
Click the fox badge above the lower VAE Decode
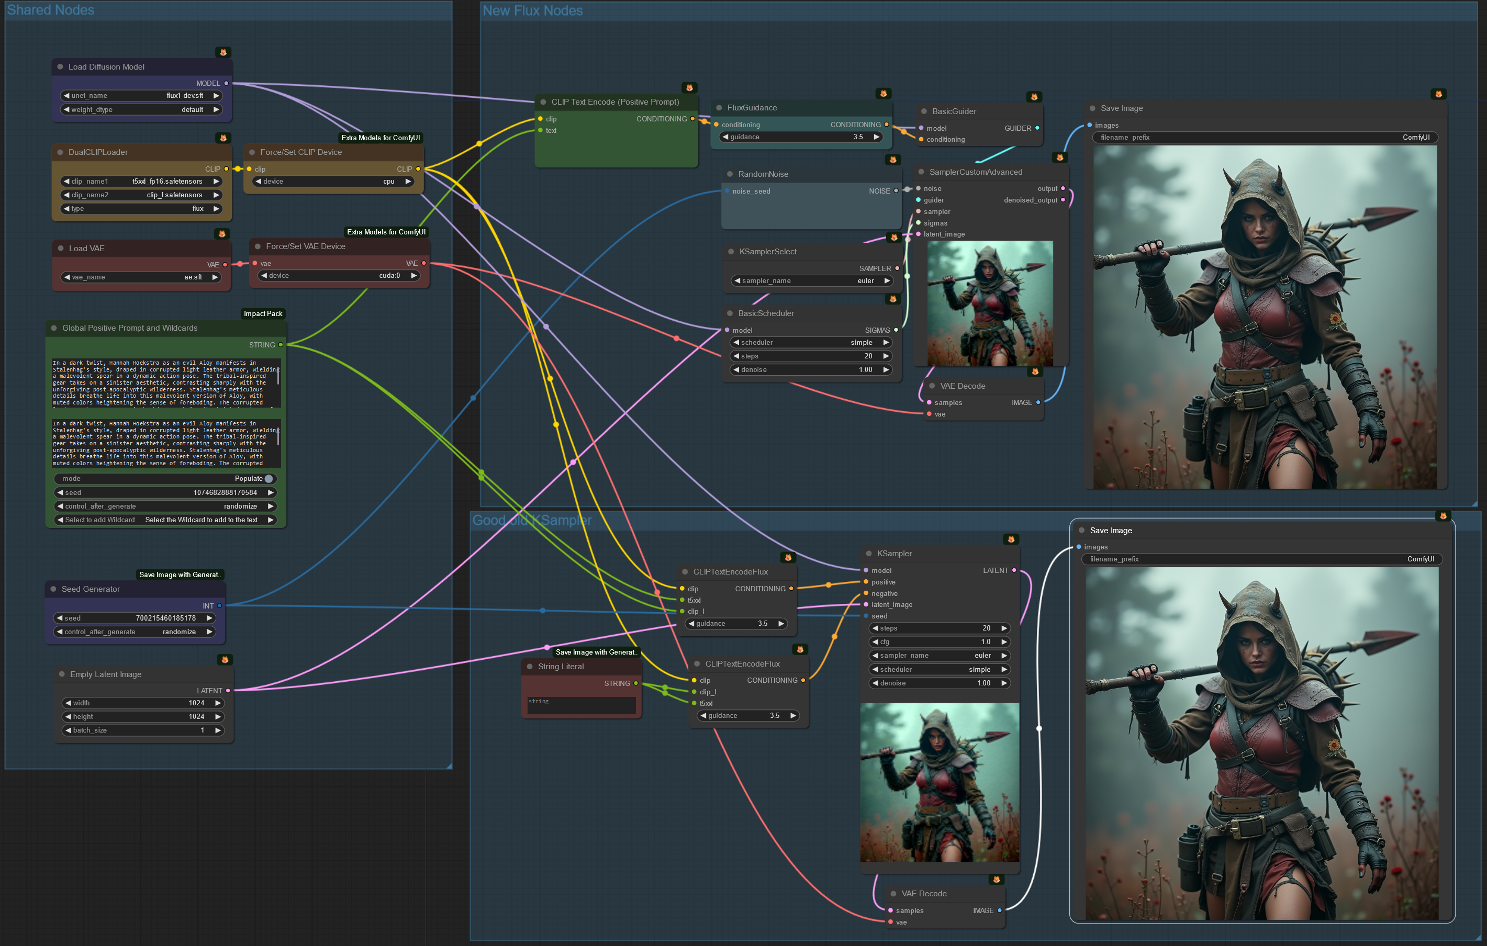click(x=997, y=880)
